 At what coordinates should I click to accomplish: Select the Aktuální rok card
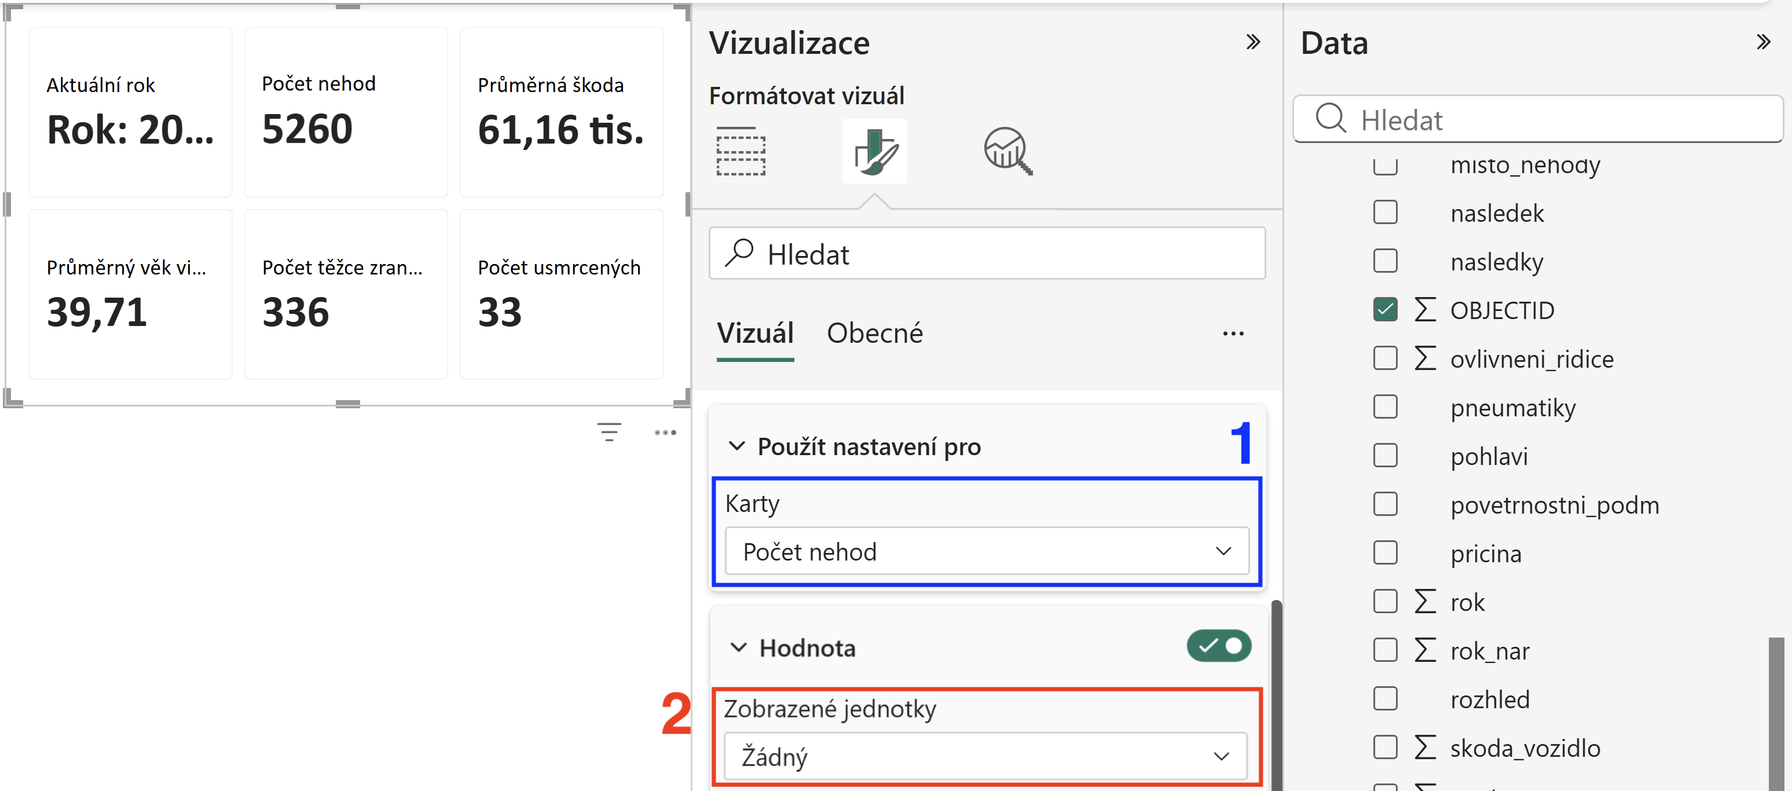[131, 112]
